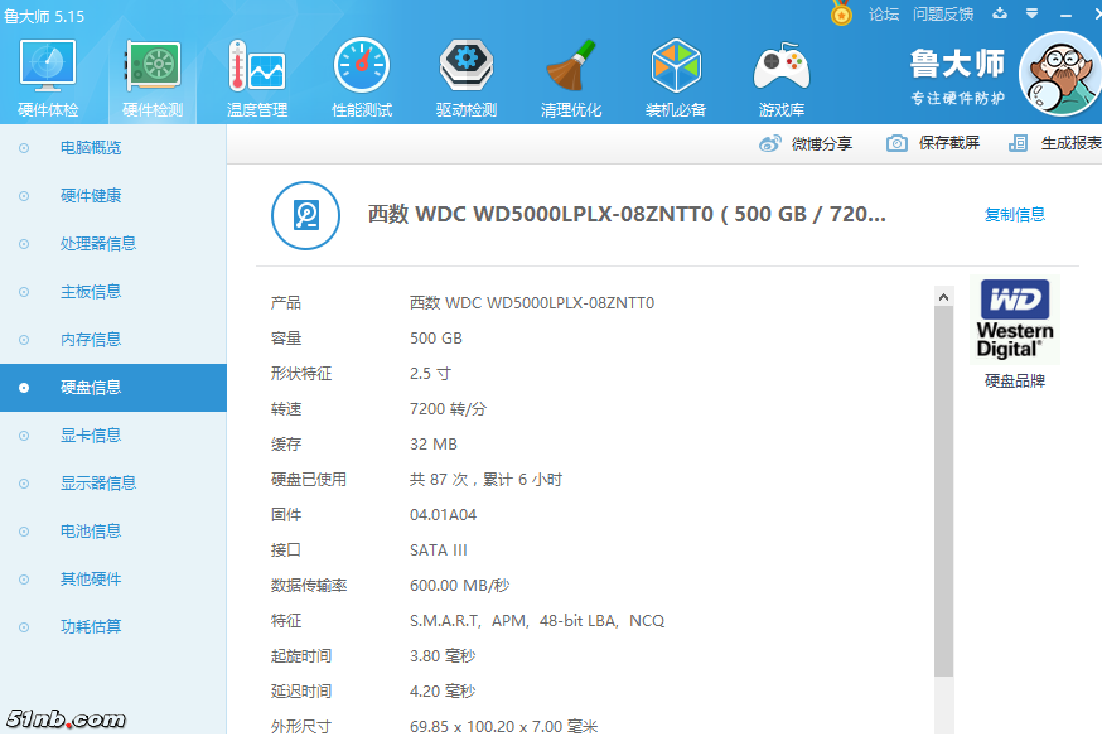Click 生成报表 to generate report
Viewport: 1102px width, 734px height.
point(1056,144)
